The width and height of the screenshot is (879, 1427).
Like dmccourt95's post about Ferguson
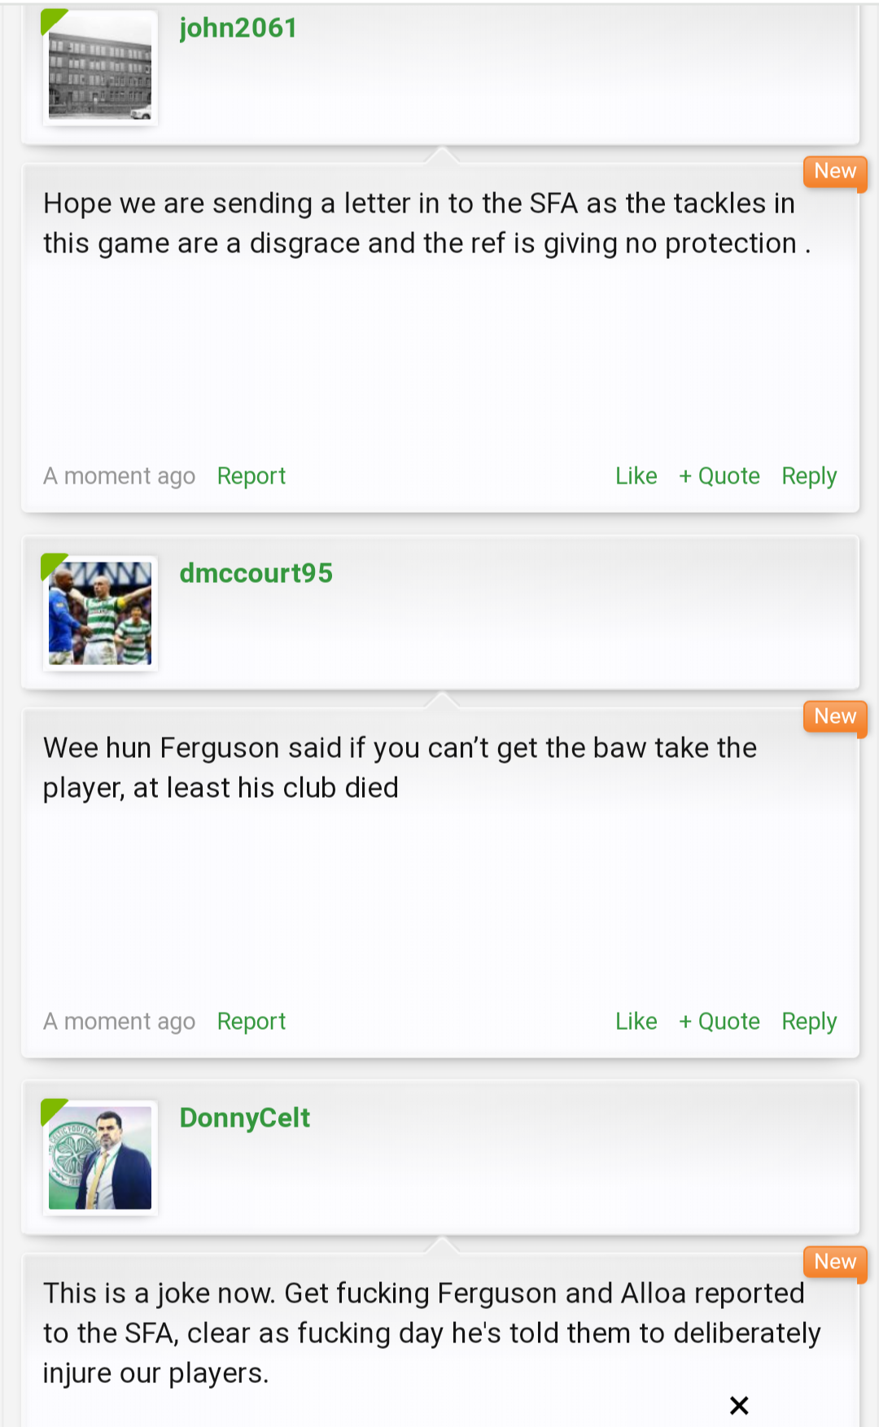pos(636,1022)
